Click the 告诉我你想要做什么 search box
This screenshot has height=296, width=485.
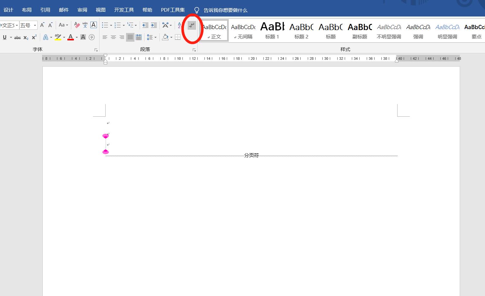click(225, 10)
